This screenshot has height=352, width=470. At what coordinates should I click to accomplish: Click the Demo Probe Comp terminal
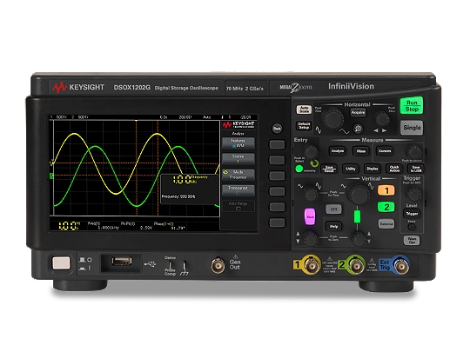170,265
